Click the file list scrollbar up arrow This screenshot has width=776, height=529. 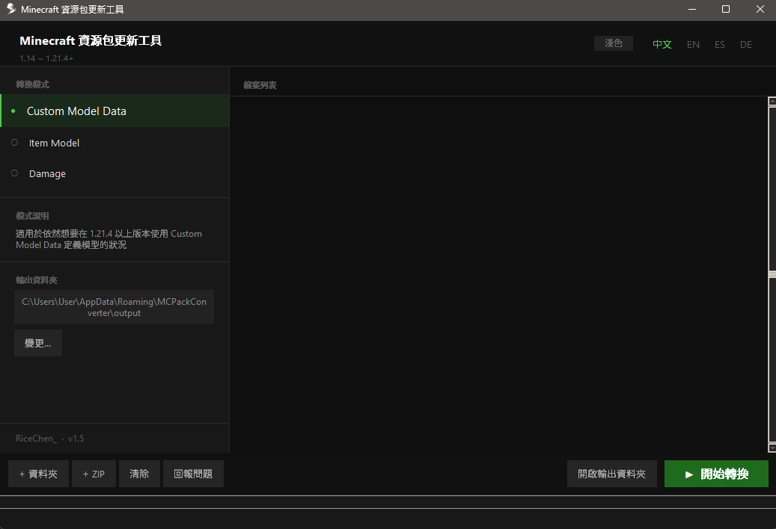pyautogui.click(x=772, y=102)
